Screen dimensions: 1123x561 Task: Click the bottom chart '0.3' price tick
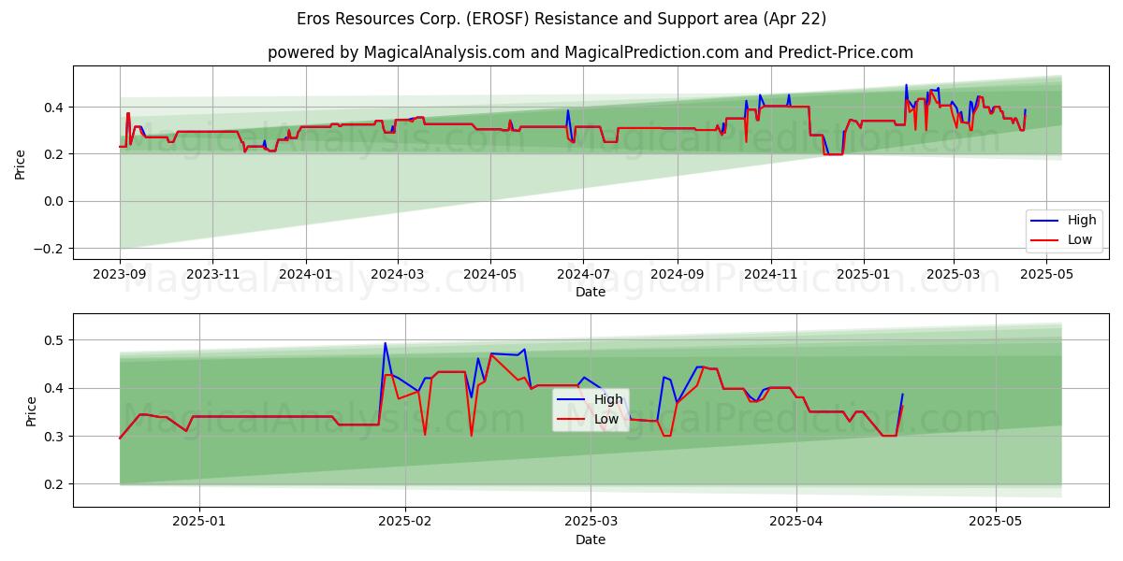coord(55,437)
